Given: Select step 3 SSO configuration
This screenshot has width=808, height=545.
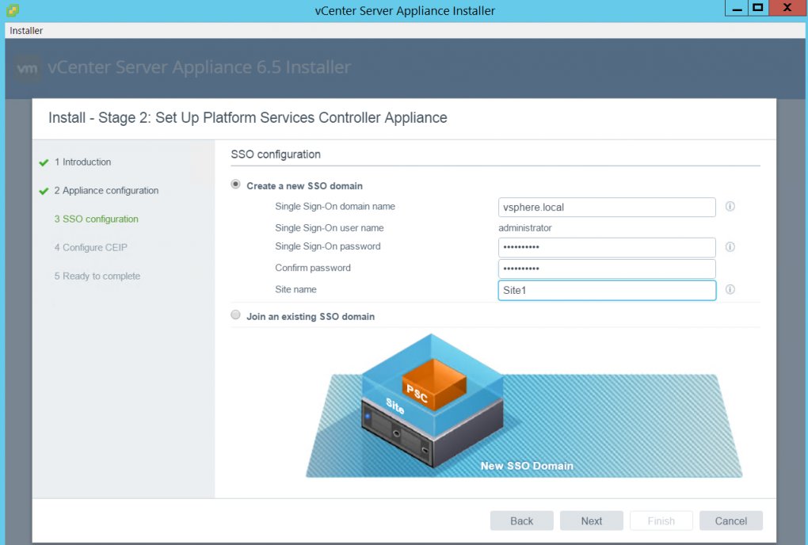Looking at the screenshot, I should [x=97, y=219].
